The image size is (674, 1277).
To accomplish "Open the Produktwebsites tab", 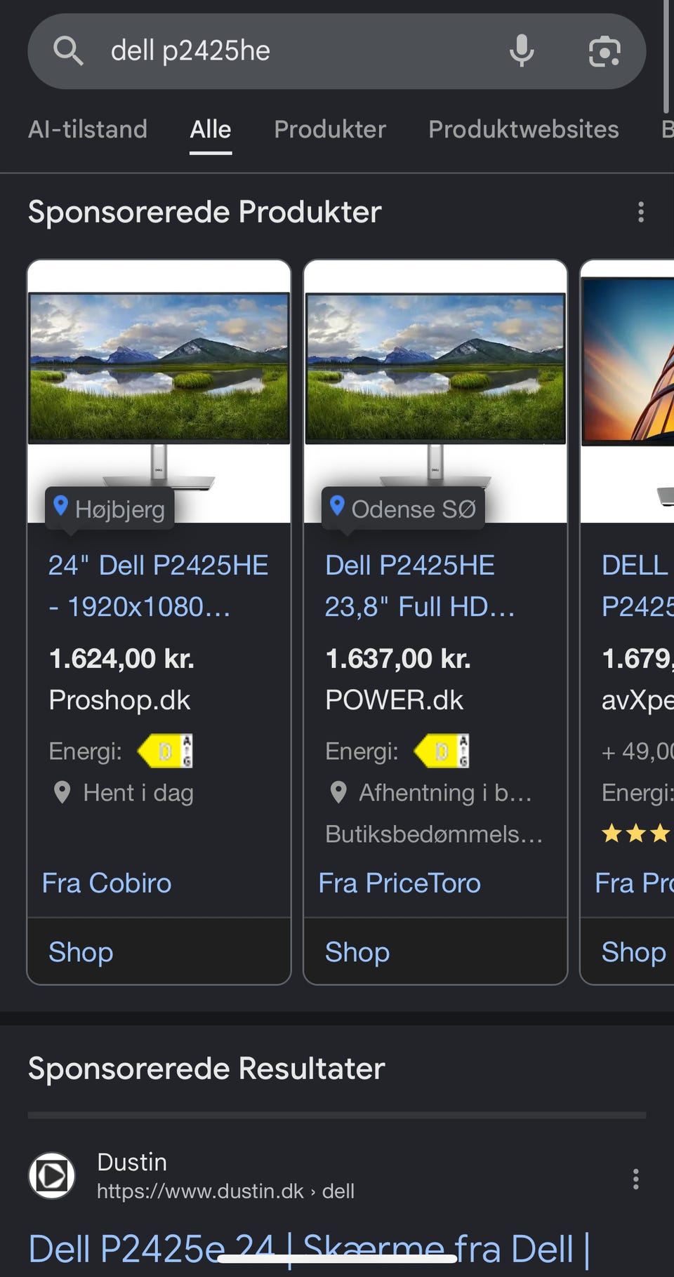I will pyautogui.click(x=524, y=129).
